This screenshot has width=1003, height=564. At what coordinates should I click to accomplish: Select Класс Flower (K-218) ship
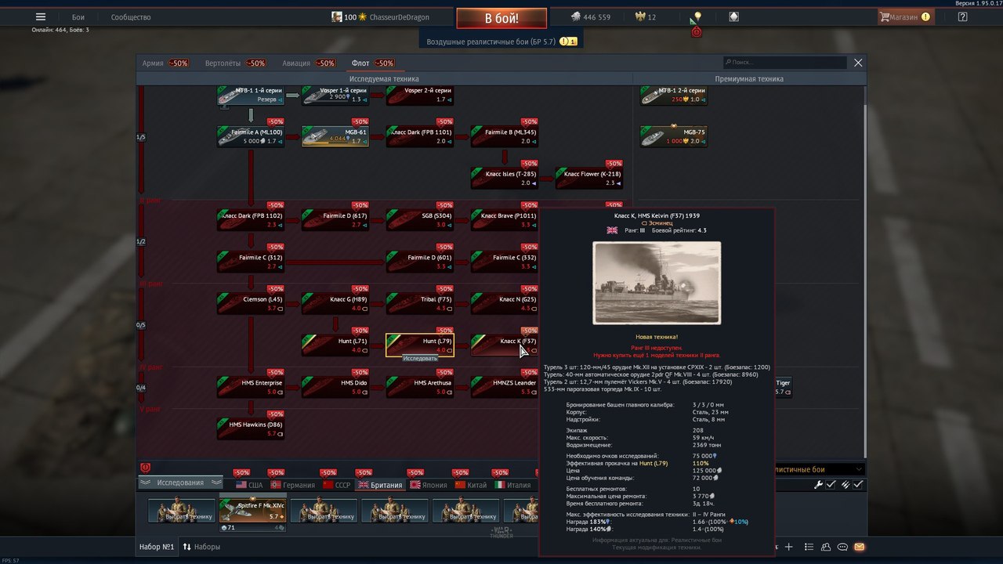[x=589, y=178]
